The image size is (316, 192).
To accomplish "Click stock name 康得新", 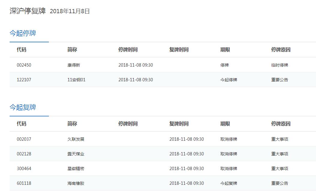I will pos(74,65).
